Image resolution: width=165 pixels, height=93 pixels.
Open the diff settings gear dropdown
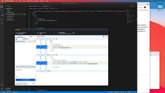point(104,36)
